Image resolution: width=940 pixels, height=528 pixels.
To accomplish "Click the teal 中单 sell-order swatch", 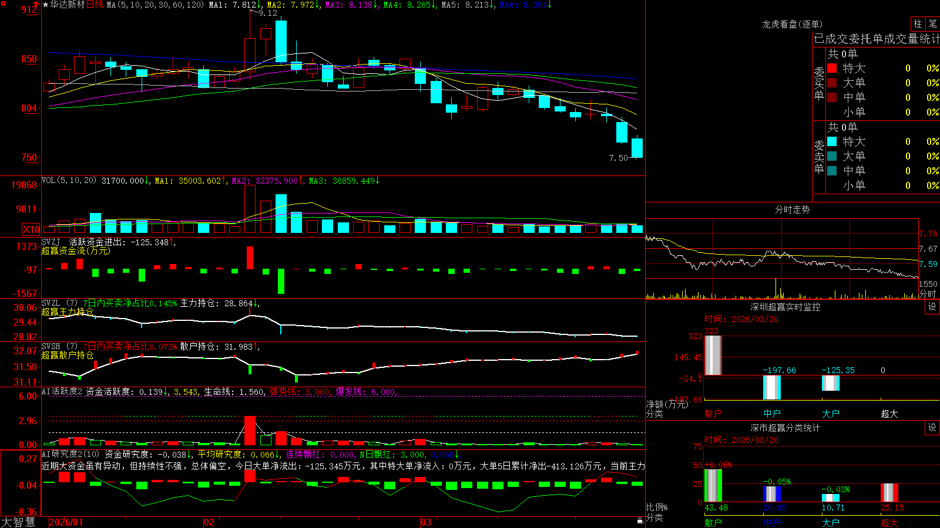I will point(832,171).
